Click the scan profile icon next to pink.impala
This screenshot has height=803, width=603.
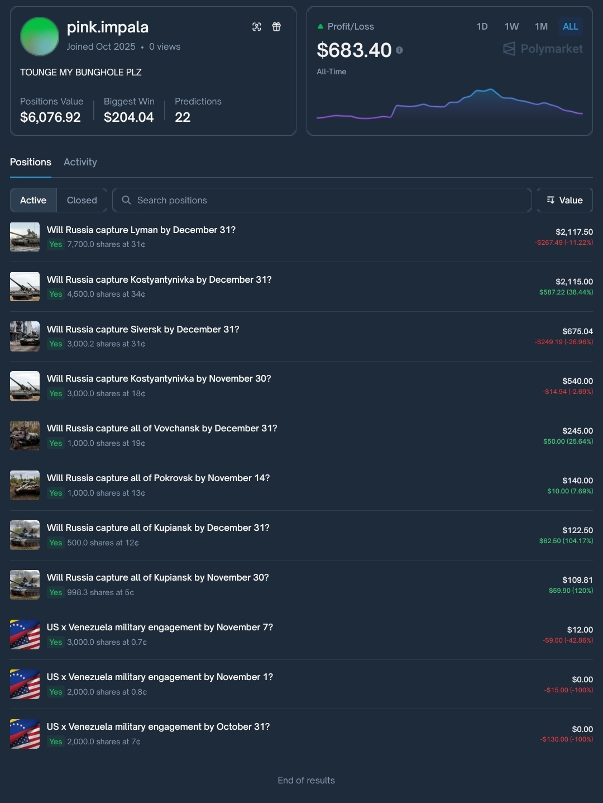coord(257,27)
